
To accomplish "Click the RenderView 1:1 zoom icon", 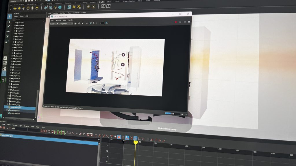I will pos(87,23).
